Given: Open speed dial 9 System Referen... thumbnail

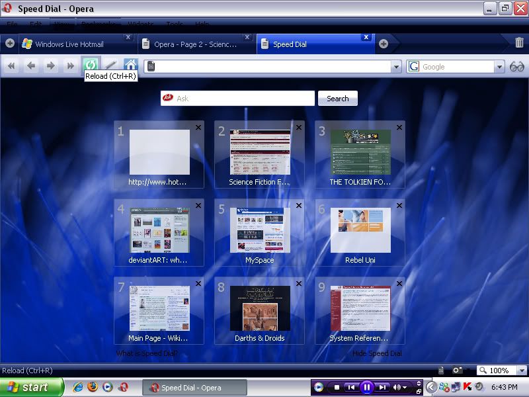Looking at the screenshot, I should (x=360, y=308).
